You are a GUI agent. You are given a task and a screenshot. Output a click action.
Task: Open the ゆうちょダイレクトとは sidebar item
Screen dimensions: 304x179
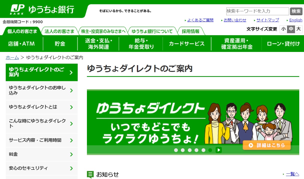42,107
